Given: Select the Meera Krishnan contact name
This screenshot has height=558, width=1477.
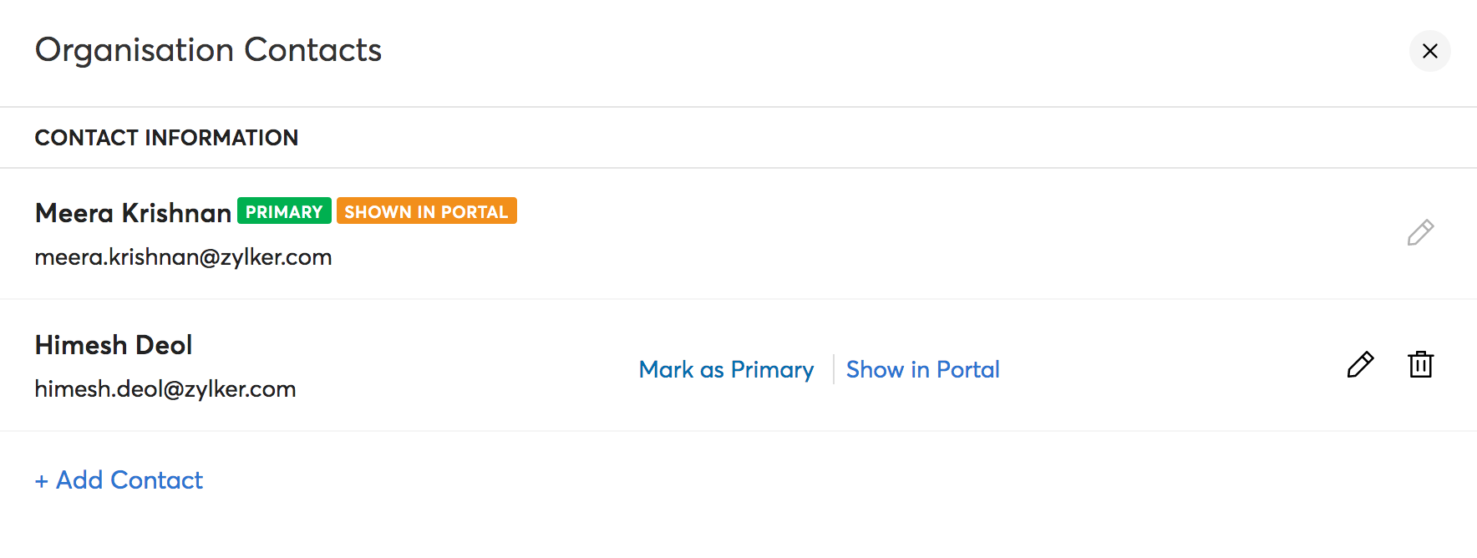Looking at the screenshot, I should coord(133,213).
